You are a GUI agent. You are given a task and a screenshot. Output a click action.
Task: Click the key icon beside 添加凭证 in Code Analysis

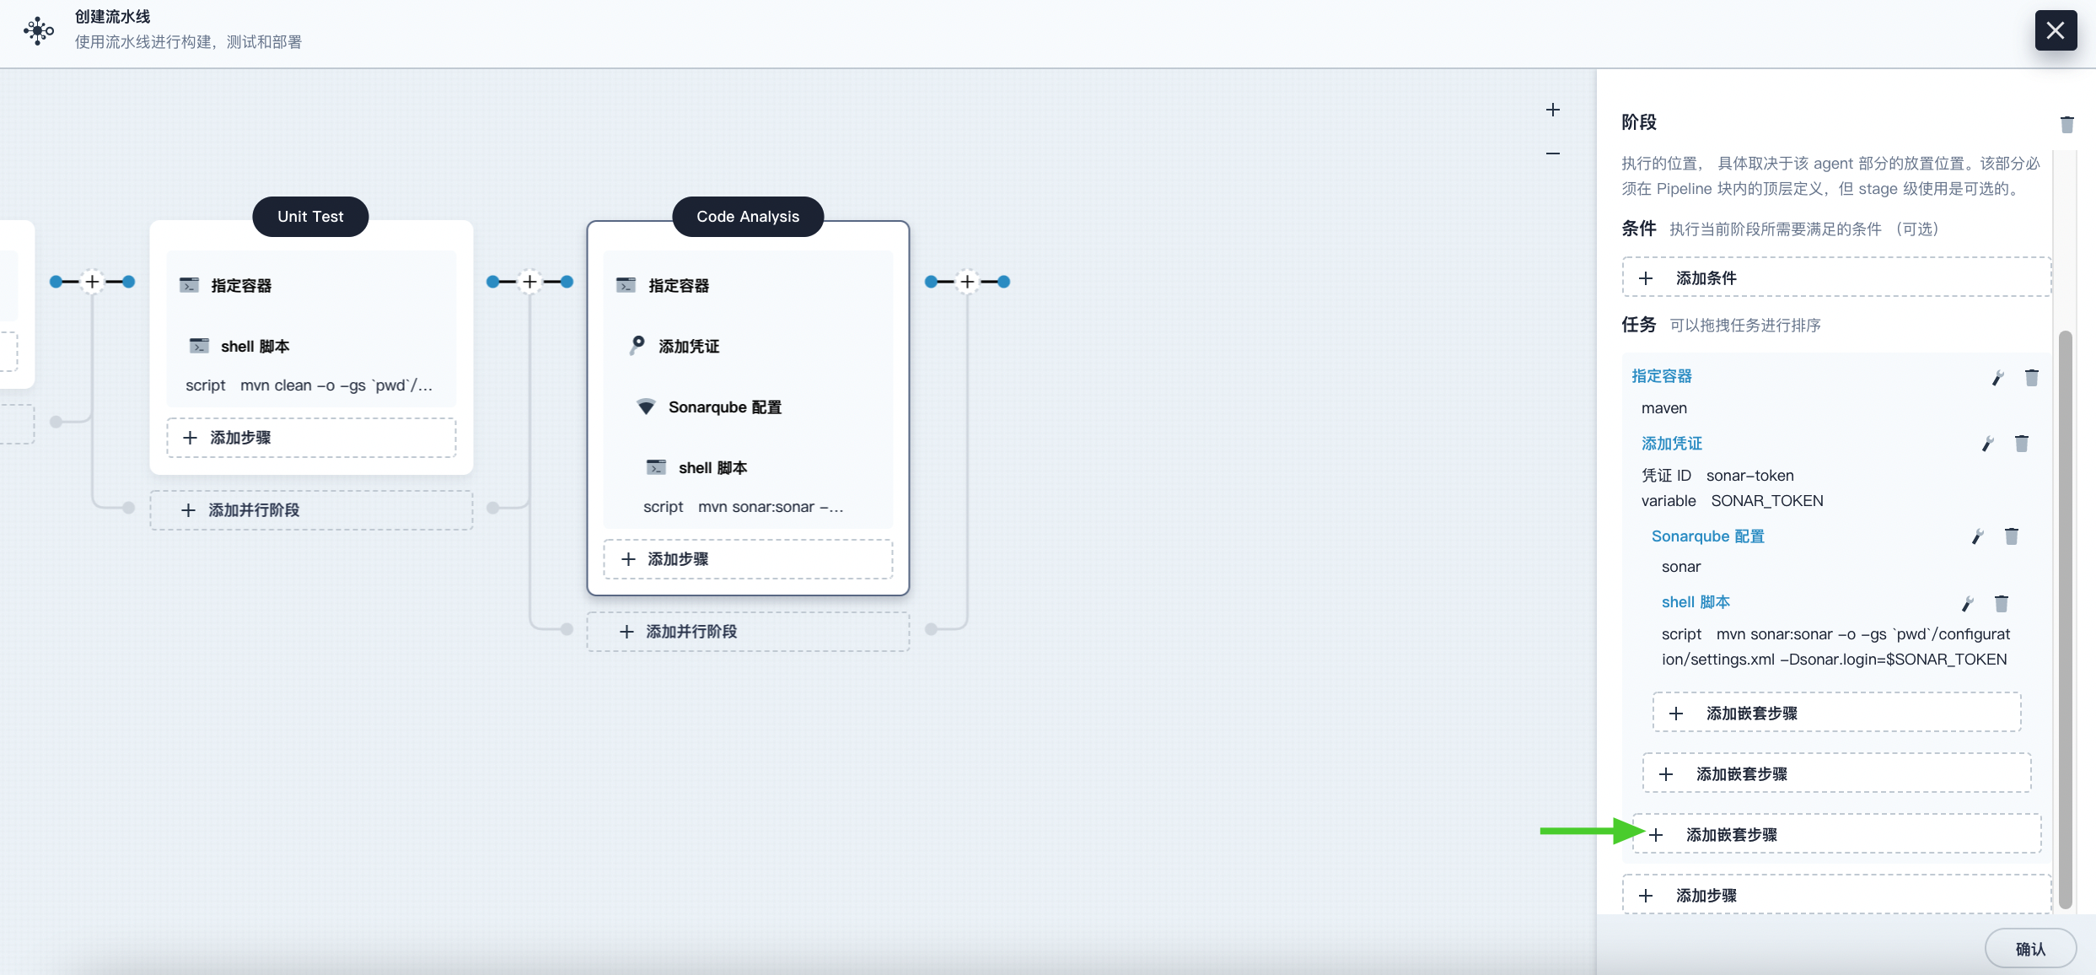coord(637,345)
